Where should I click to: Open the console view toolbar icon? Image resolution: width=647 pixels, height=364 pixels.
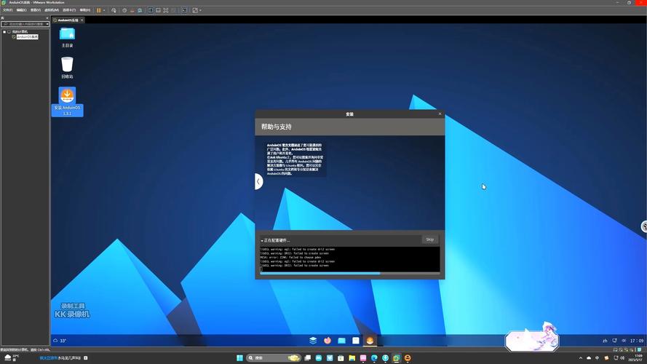click(184, 10)
